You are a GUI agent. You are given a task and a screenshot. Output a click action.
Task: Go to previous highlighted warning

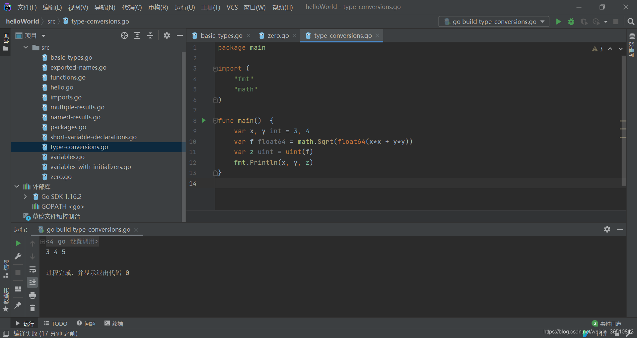tap(610, 49)
